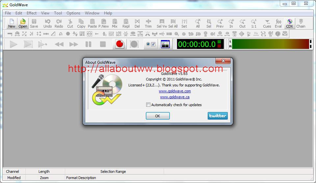Screen dimensions: 316x183
Task: Open the Cues toolbar icon
Action: click(x=267, y=23)
